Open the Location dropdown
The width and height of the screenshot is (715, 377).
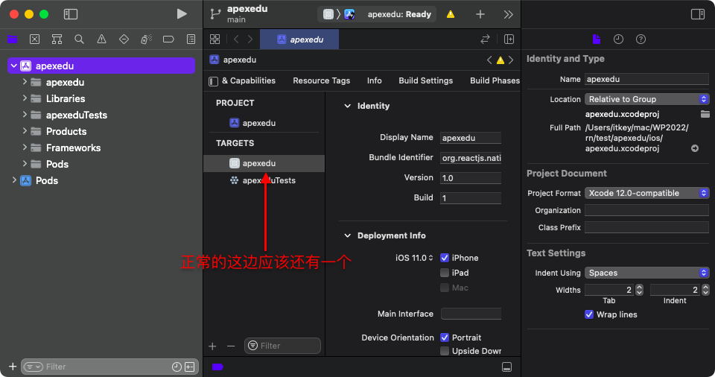pyautogui.click(x=646, y=99)
